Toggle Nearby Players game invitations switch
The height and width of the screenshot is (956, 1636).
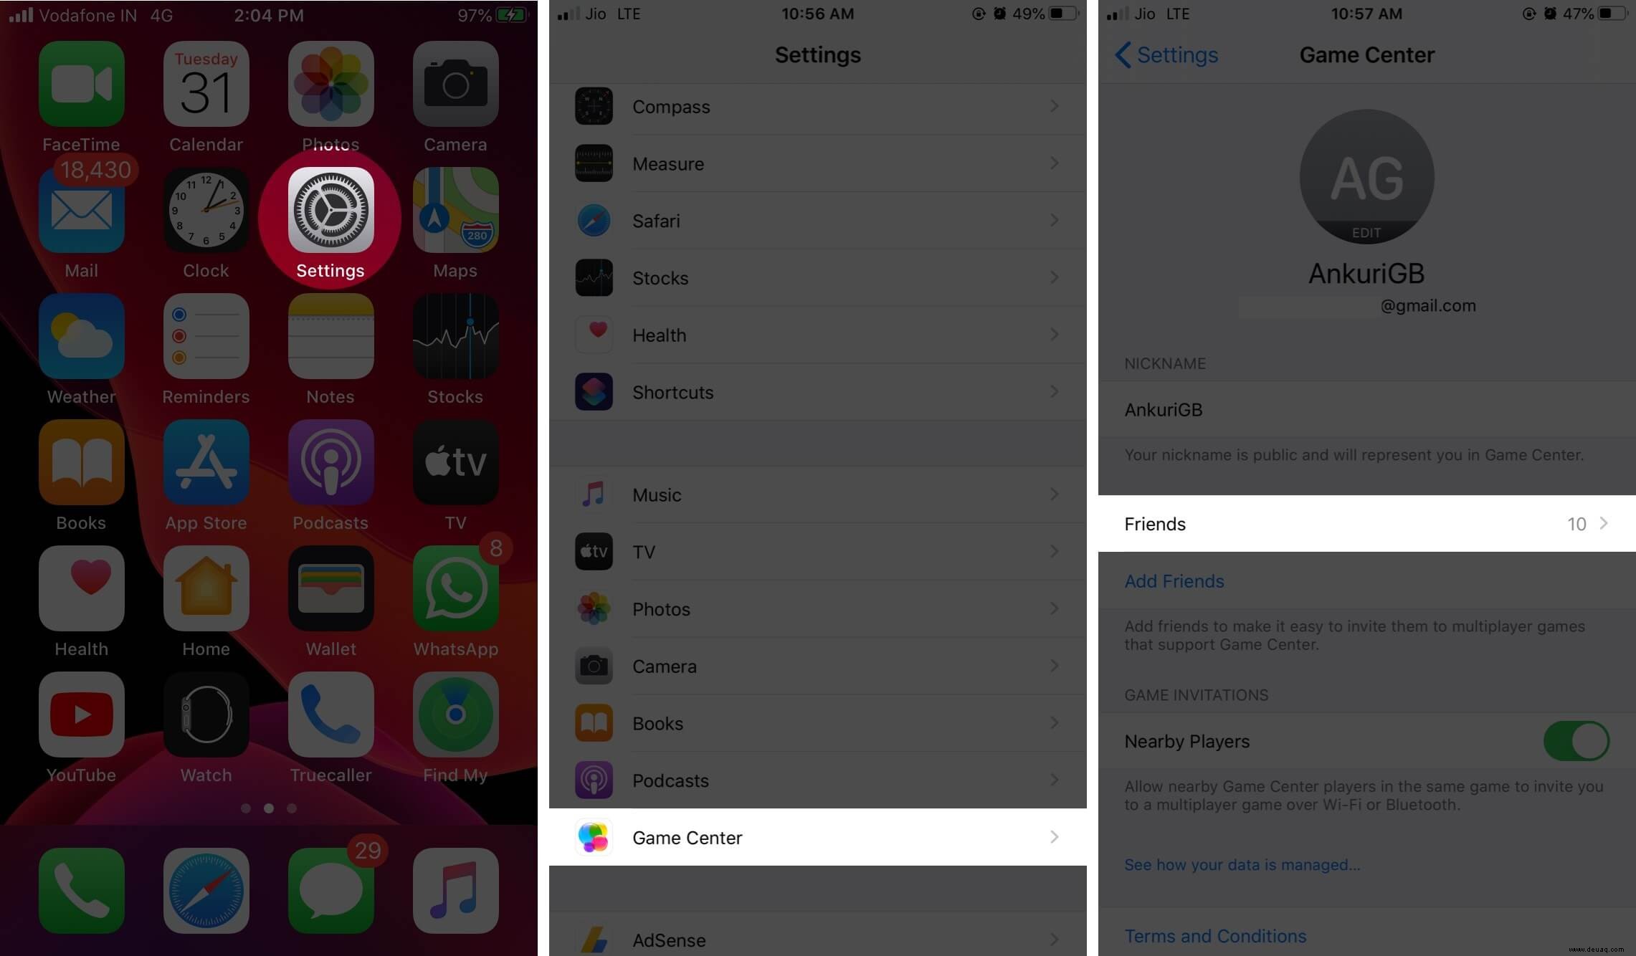1576,741
